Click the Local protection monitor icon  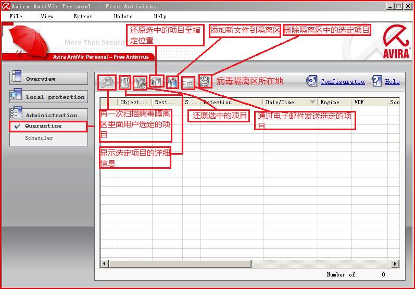[16, 94]
